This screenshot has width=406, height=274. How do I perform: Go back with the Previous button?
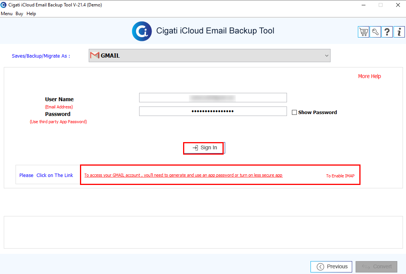tap(331, 266)
